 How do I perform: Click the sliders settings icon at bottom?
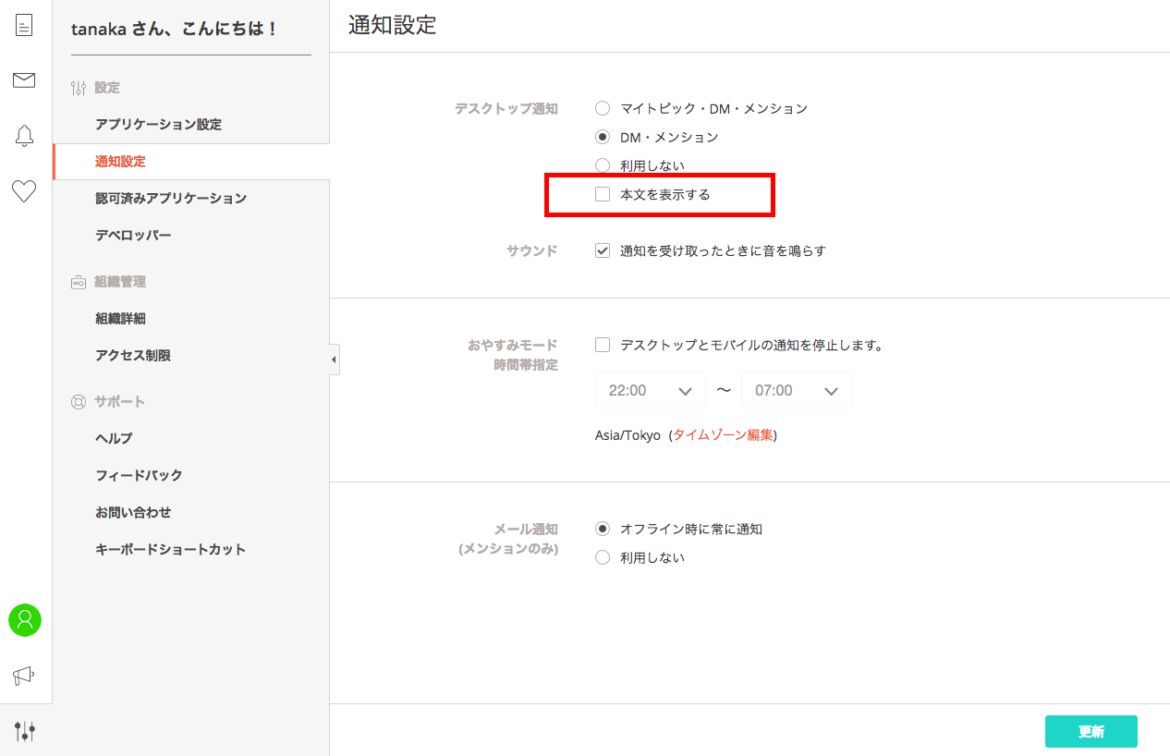coord(25,731)
